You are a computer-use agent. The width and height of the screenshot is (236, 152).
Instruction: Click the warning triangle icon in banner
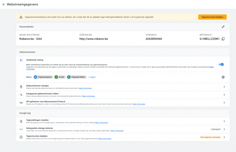coord(21,17)
